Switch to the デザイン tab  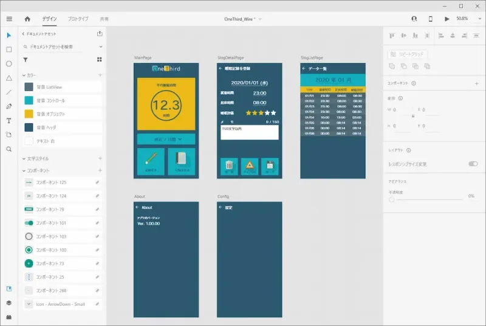click(x=50, y=19)
